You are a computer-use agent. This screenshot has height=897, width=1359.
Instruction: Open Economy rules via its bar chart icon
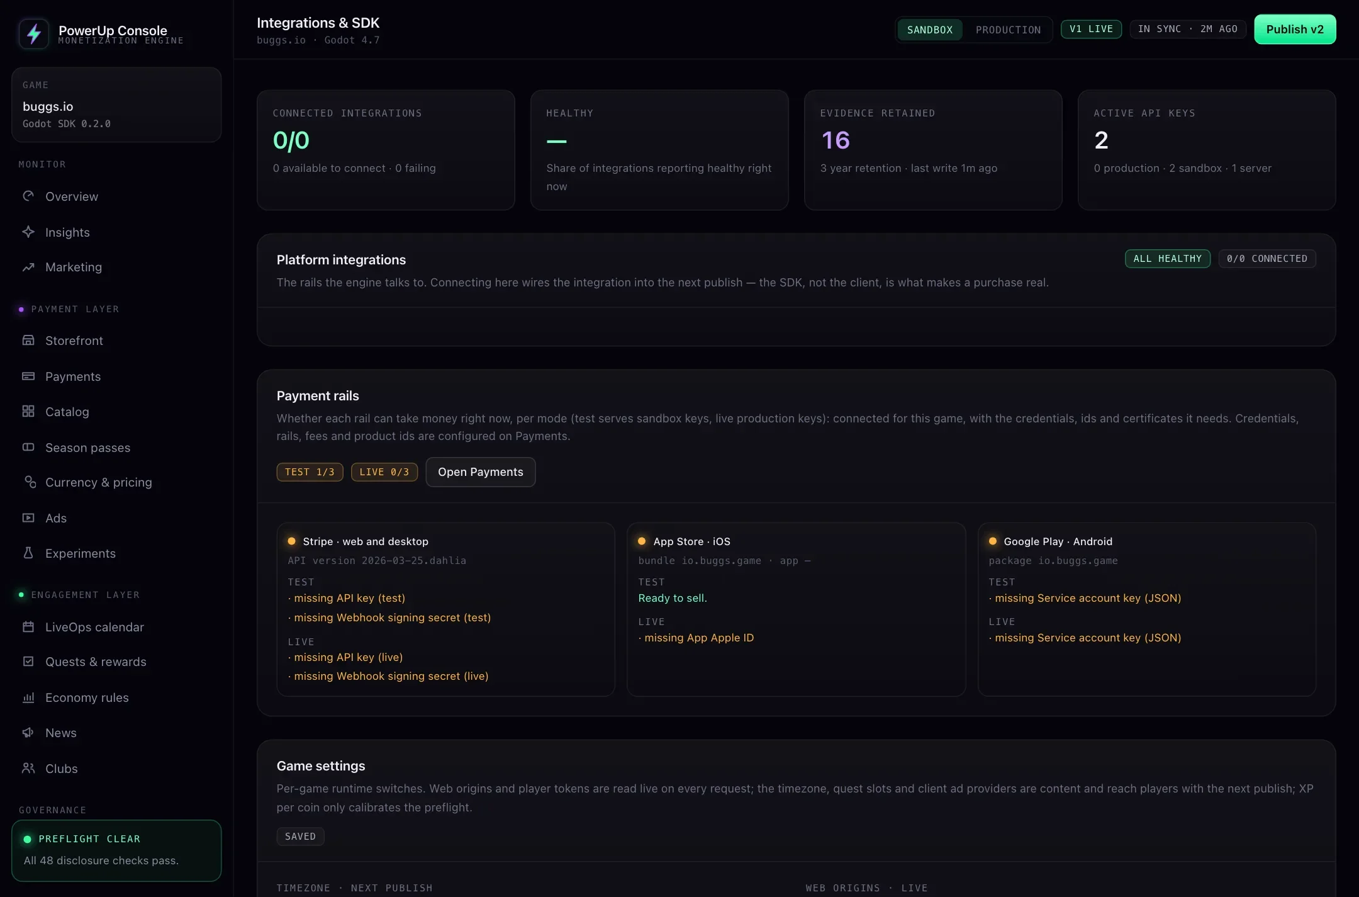pos(28,697)
